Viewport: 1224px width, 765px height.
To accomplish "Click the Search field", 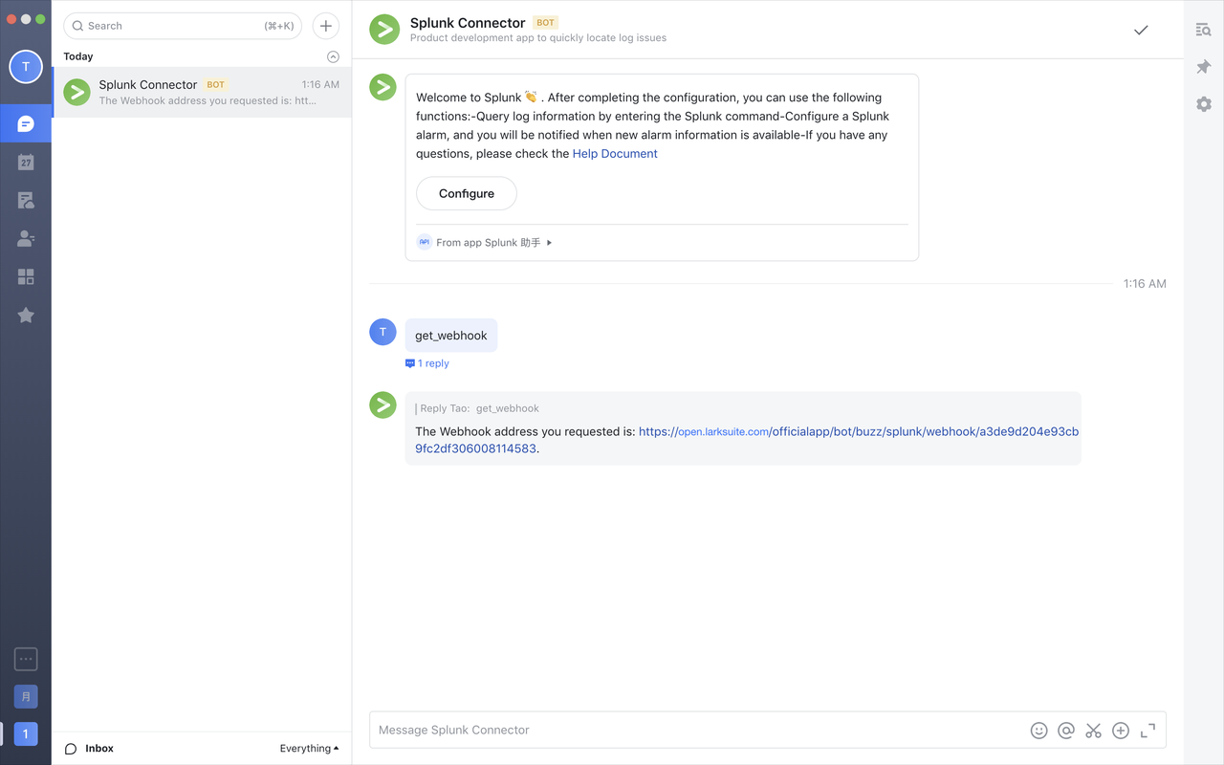I will 183,26.
